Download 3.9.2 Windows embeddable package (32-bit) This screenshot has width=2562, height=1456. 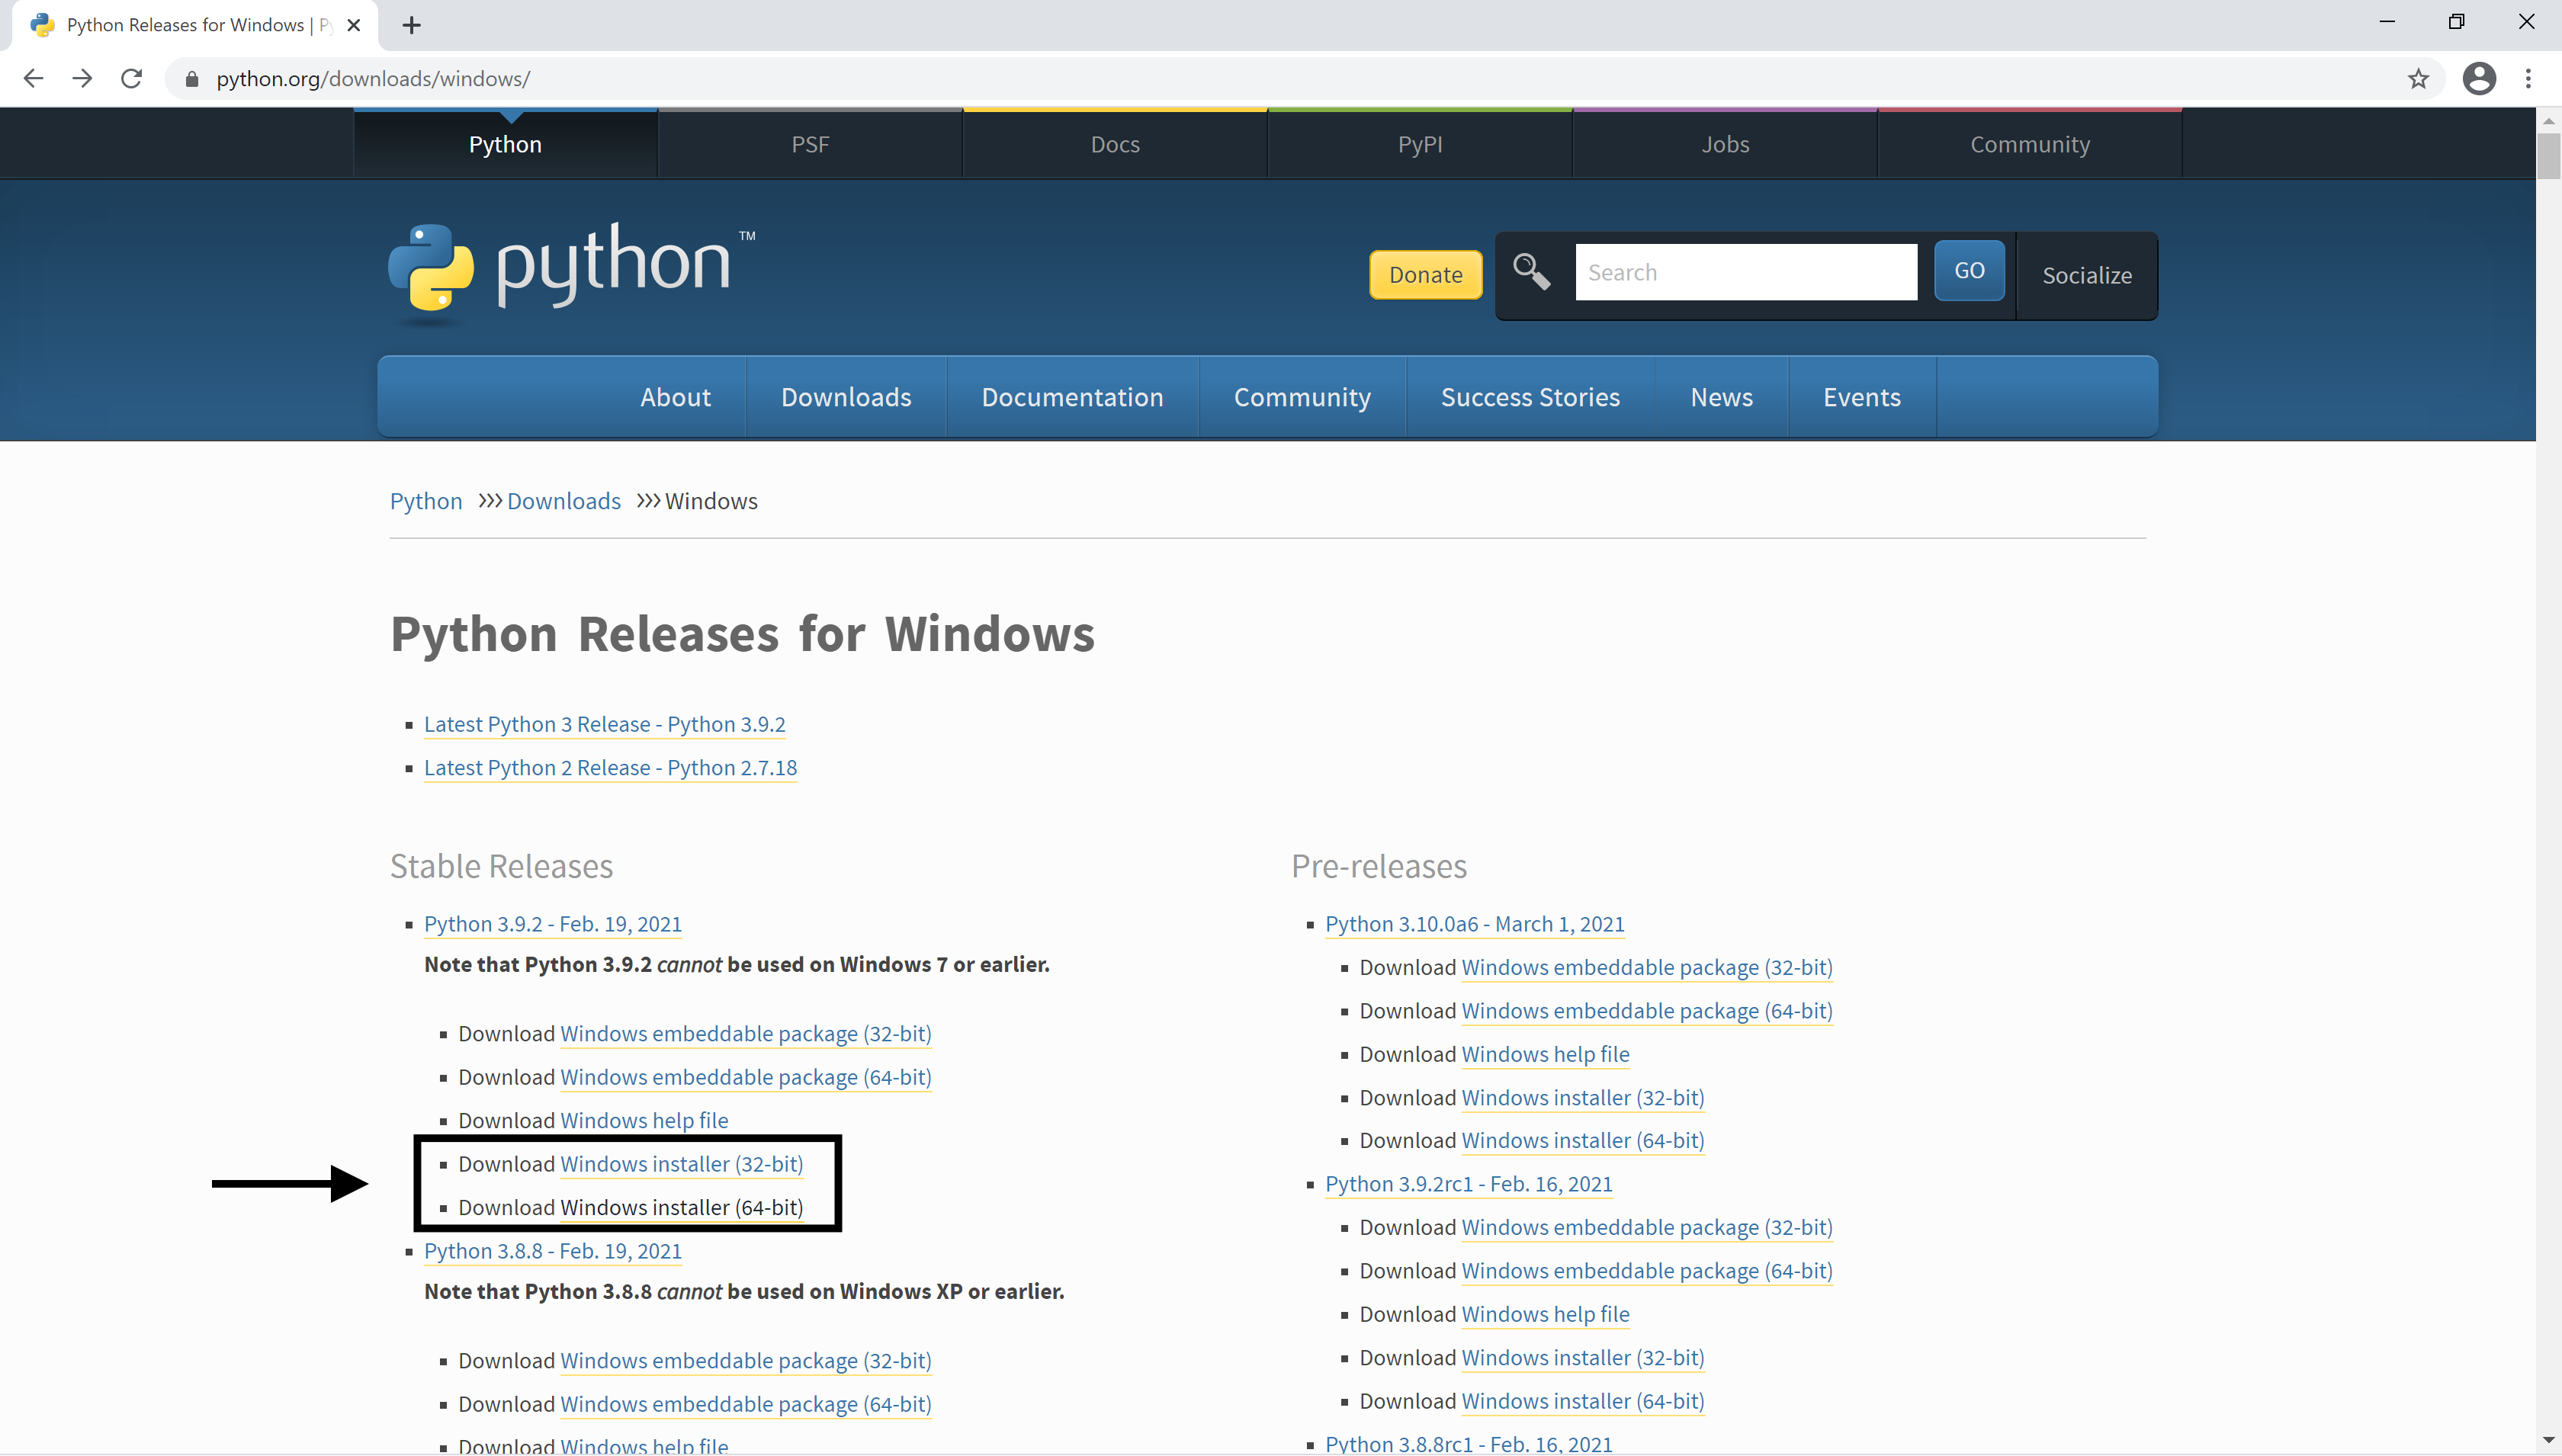point(746,1033)
